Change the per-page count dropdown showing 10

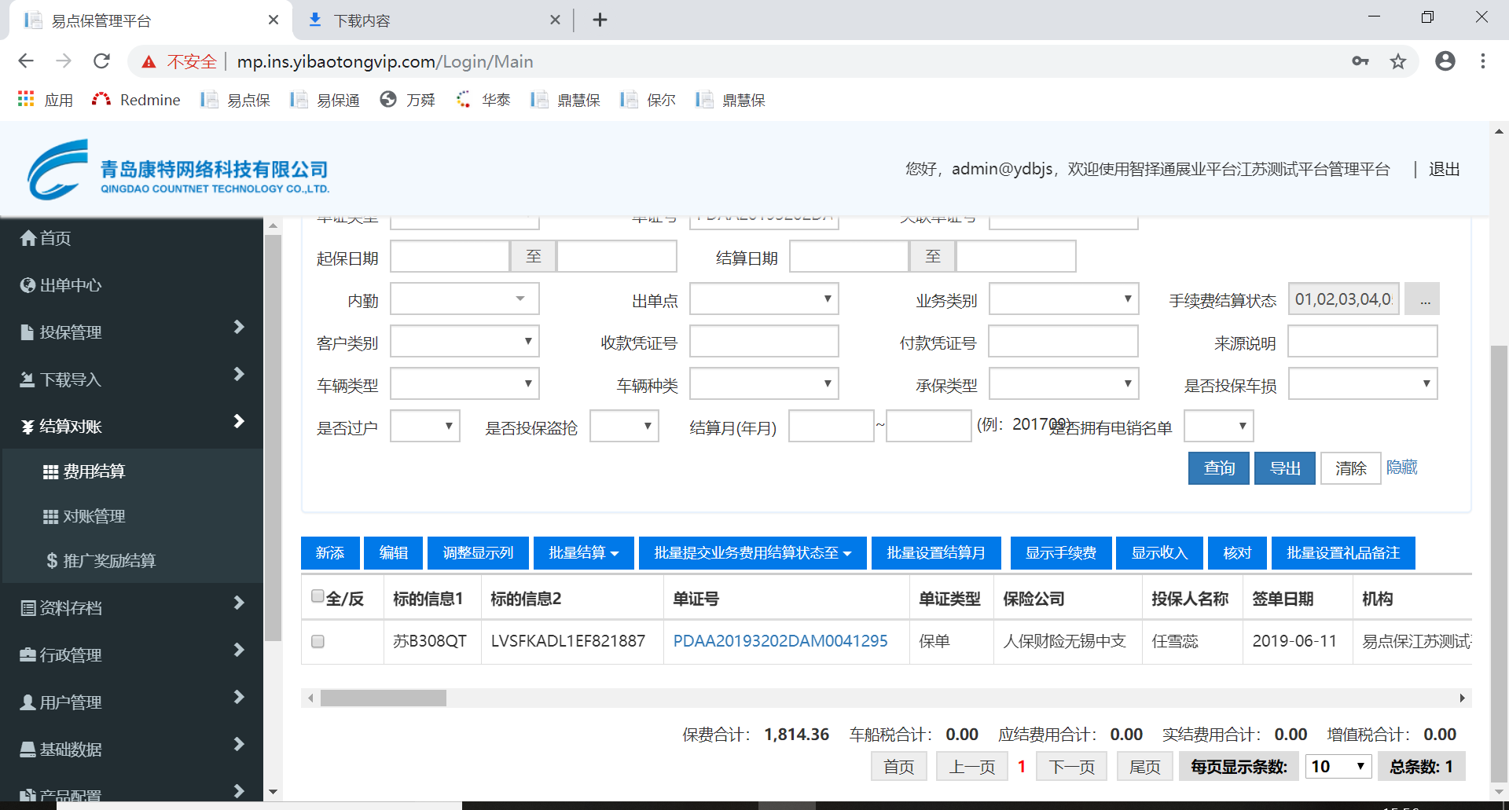(x=1338, y=766)
